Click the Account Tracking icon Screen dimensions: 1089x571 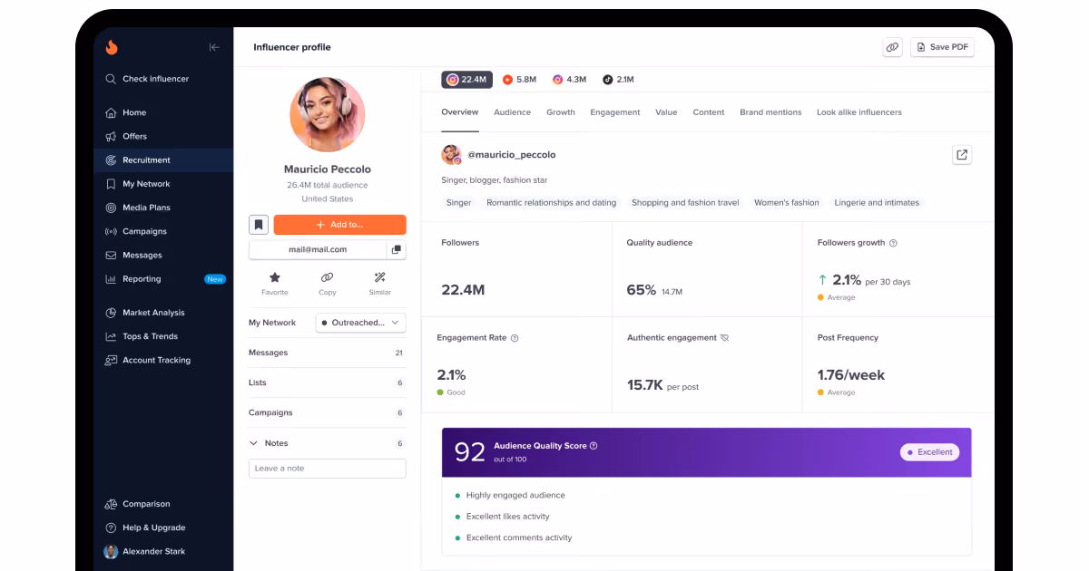pos(111,360)
